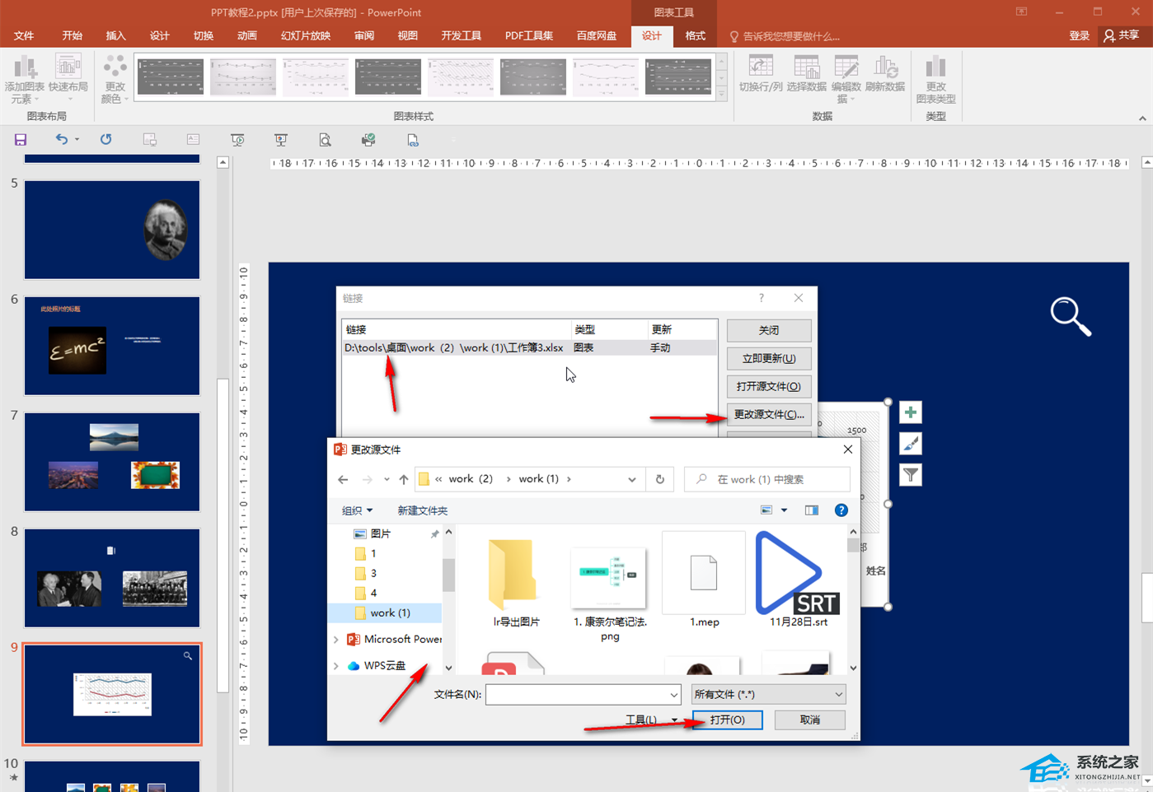Image resolution: width=1153 pixels, height=792 pixels.
Task: Select slide 6 thumbnail
Action: [x=112, y=346]
